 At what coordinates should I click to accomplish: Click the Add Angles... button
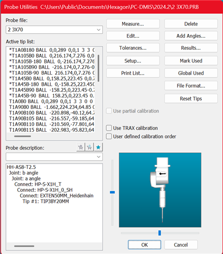[x=191, y=36]
